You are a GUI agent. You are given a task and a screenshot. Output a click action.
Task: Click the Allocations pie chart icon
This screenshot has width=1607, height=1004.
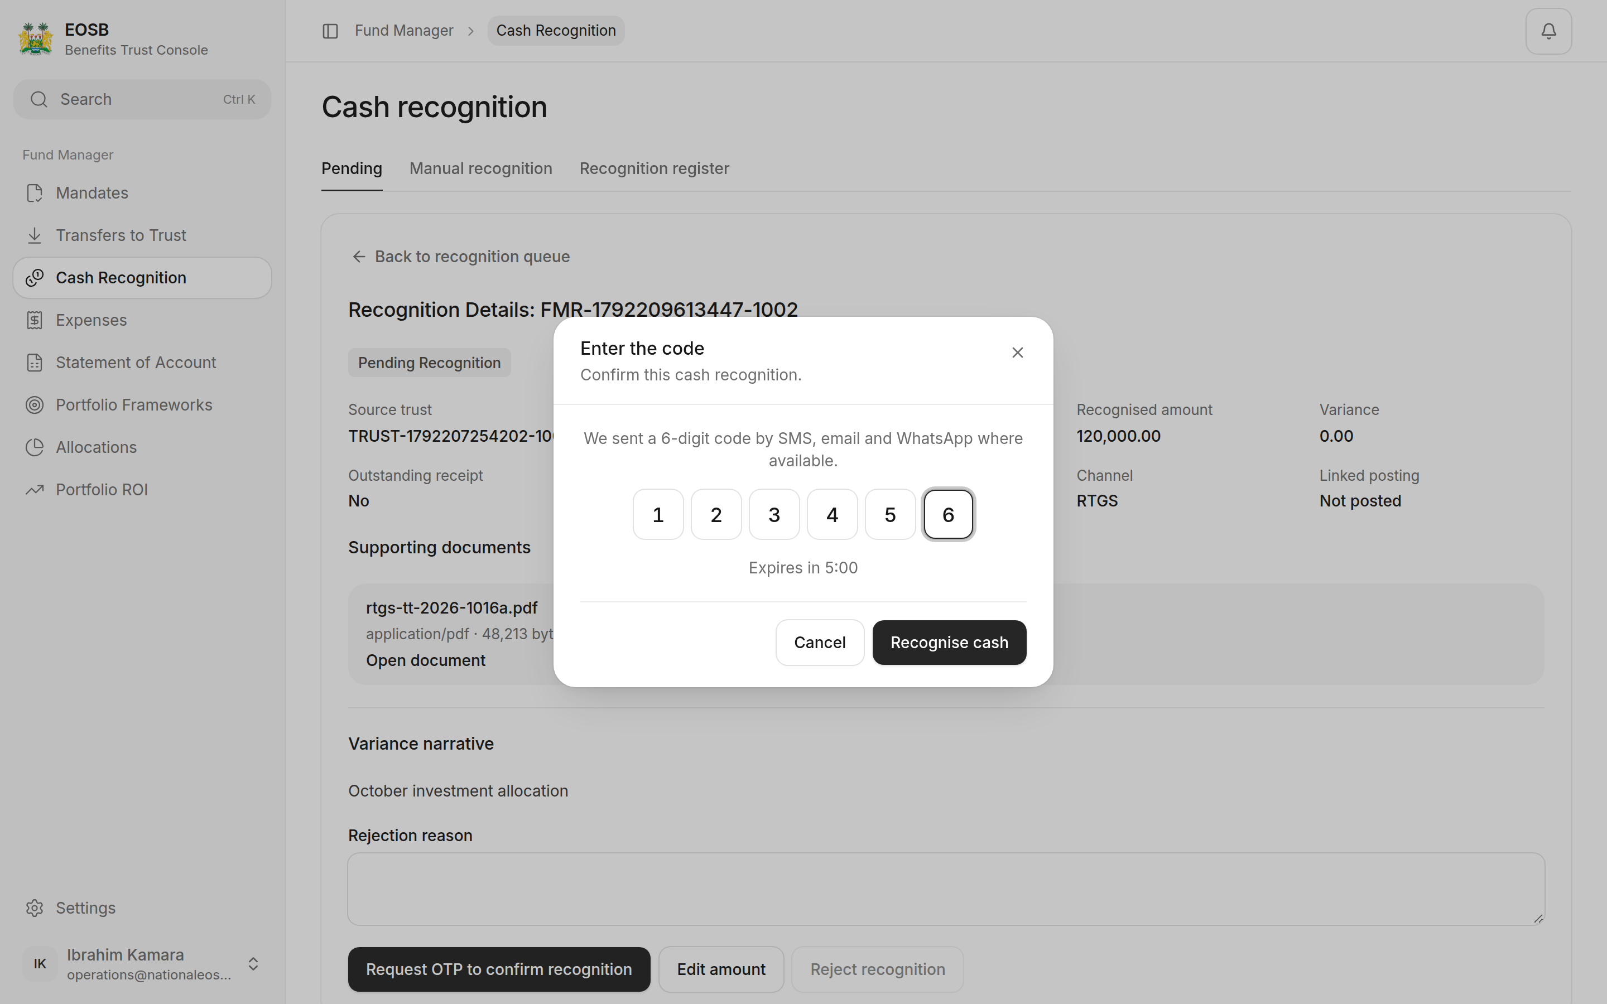tap(35, 447)
